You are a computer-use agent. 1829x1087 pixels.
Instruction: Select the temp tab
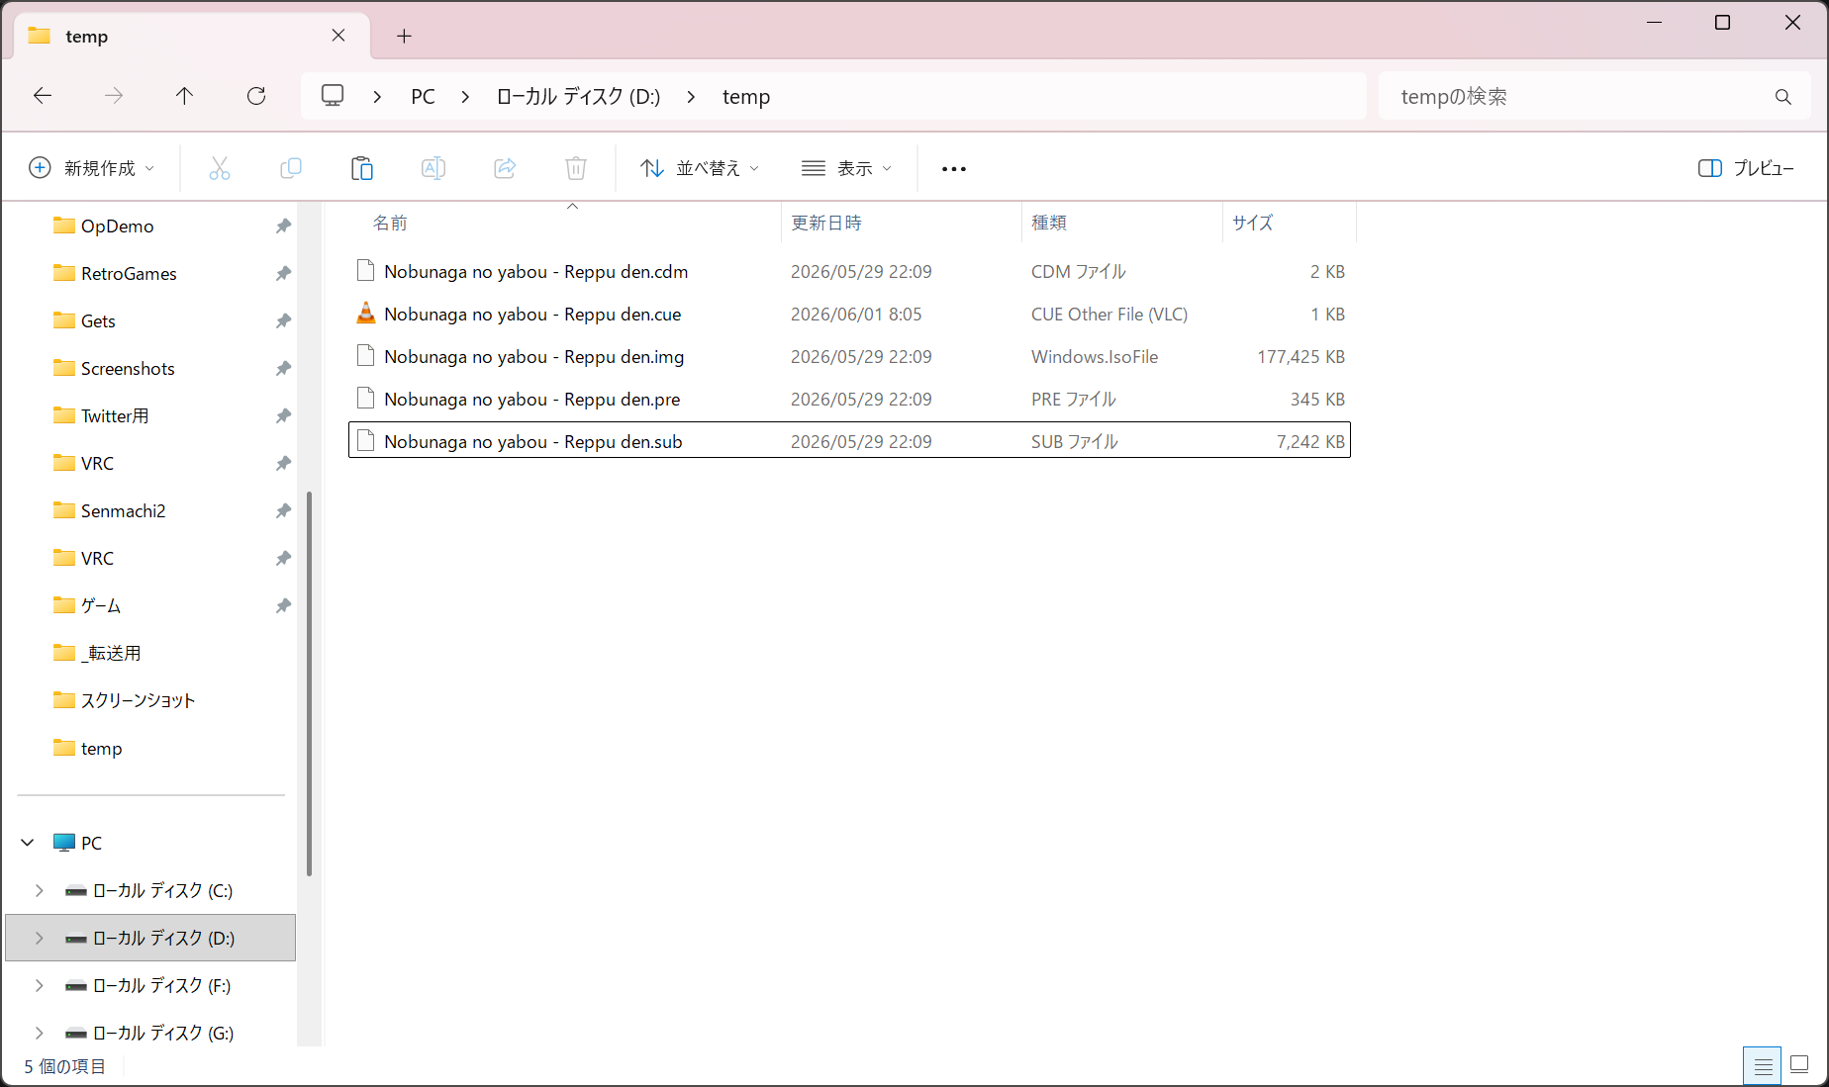pyautogui.click(x=192, y=37)
